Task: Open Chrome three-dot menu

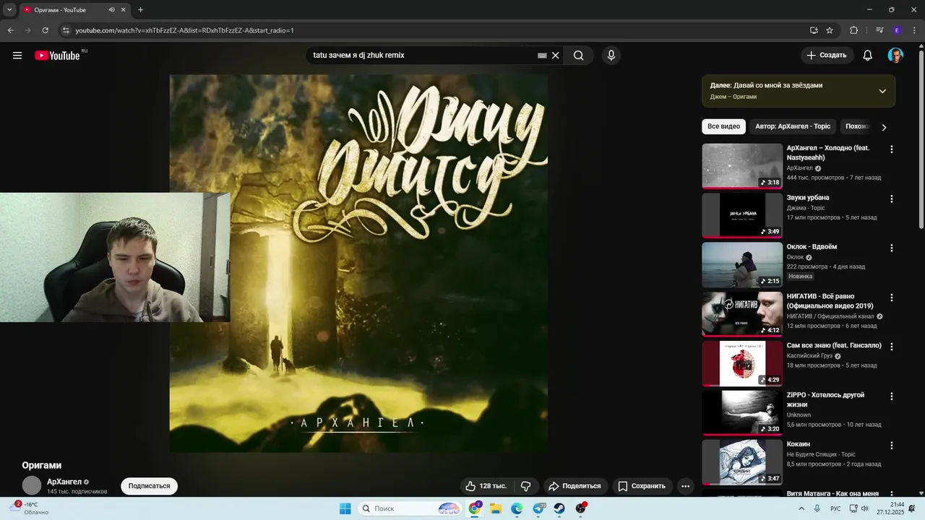Action: [x=914, y=30]
